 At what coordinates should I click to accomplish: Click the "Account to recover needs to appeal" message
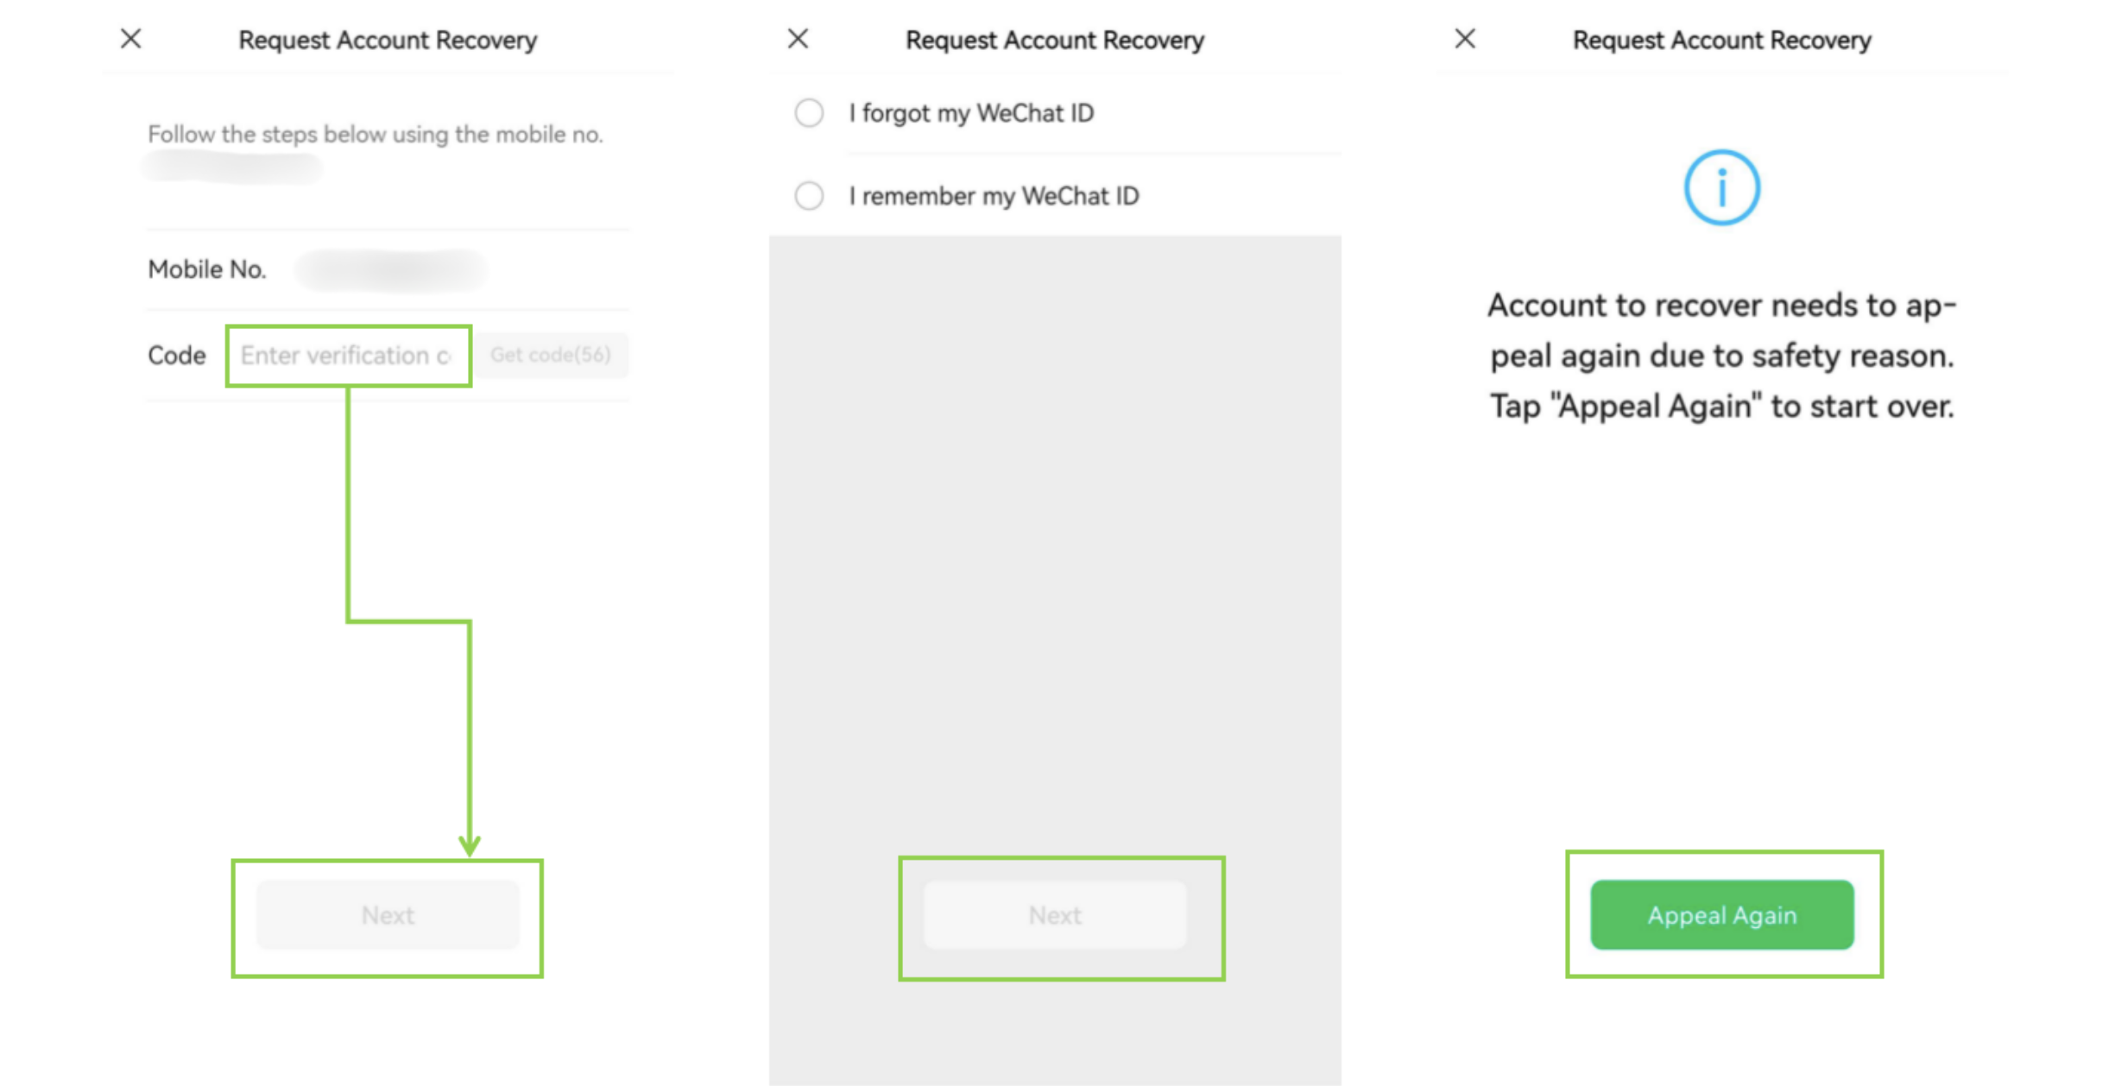click(x=1721, y=356)
